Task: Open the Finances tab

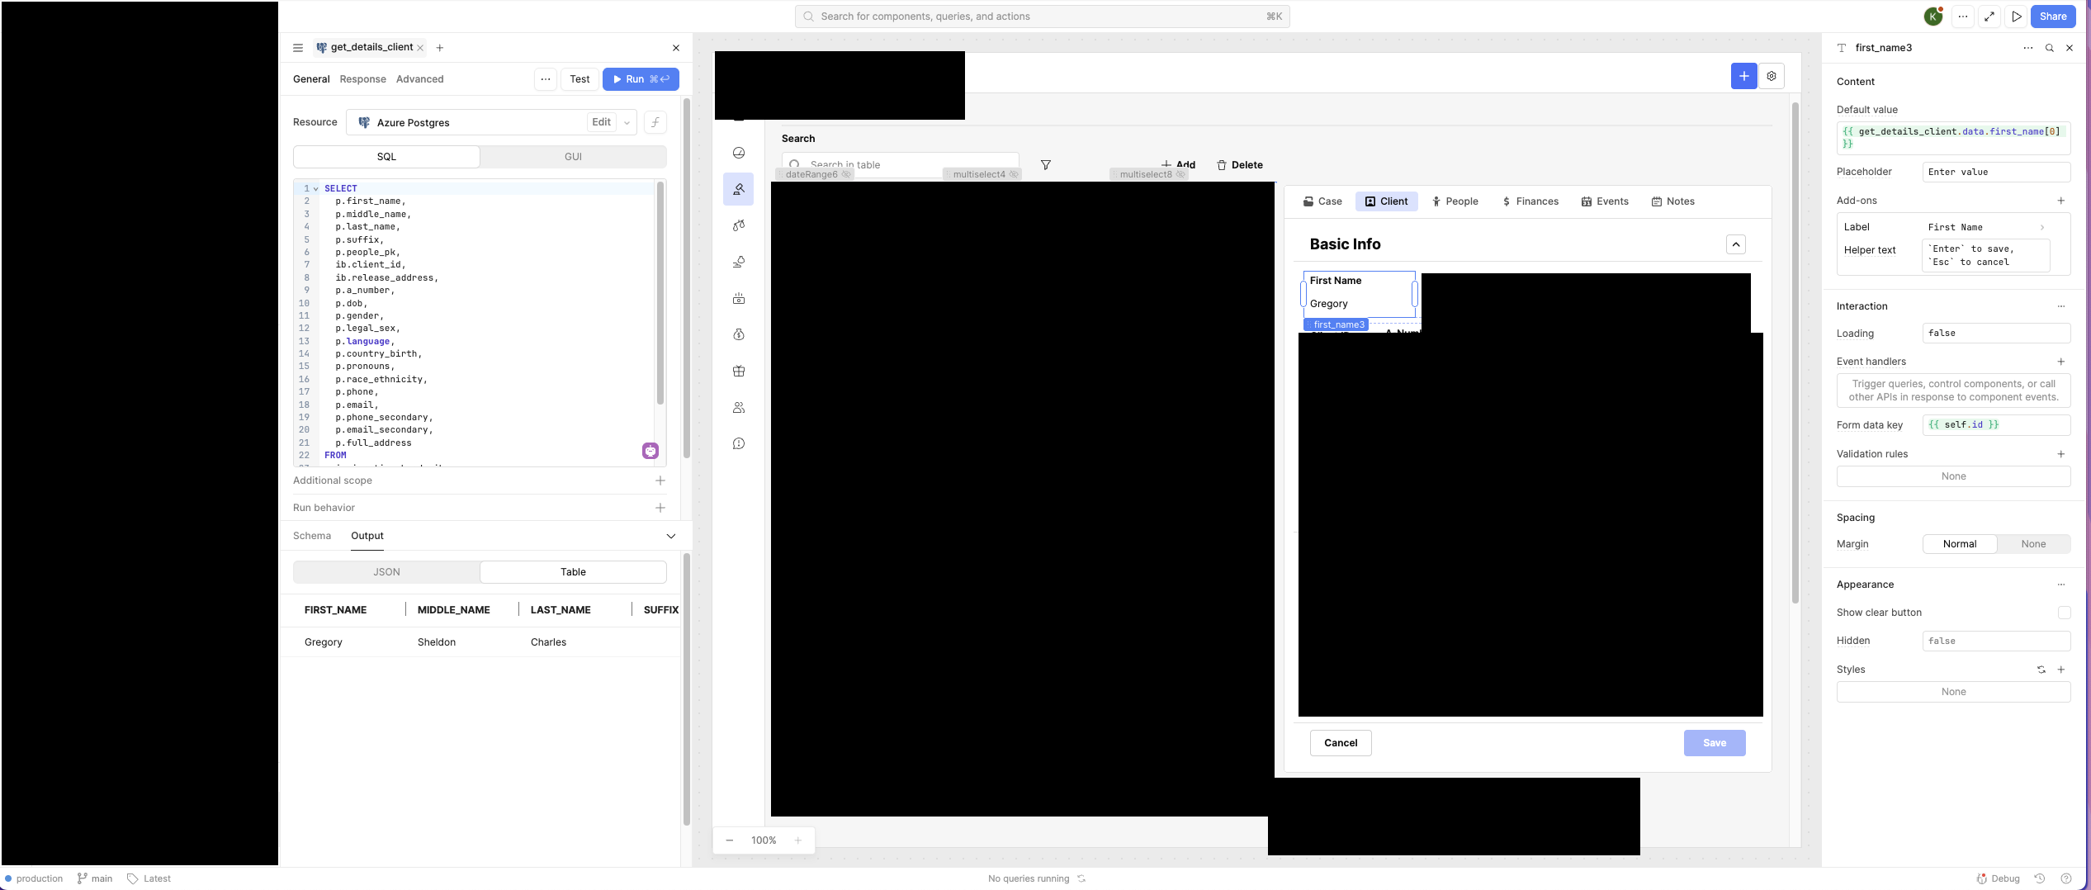Action: [1530, 201]
